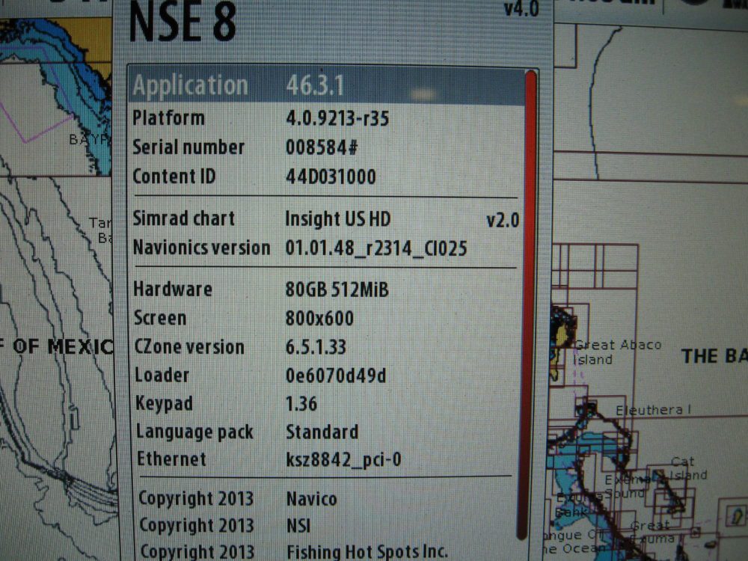Click the Simrad chart label

pyautogui.click(x=184, y=218)
